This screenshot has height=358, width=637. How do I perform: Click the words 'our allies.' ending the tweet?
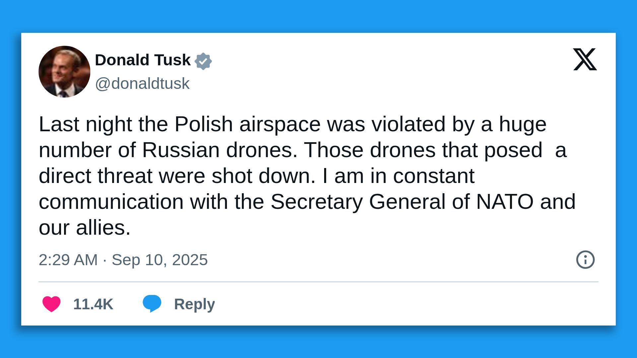pyautogui.click(x=85, y=228)
